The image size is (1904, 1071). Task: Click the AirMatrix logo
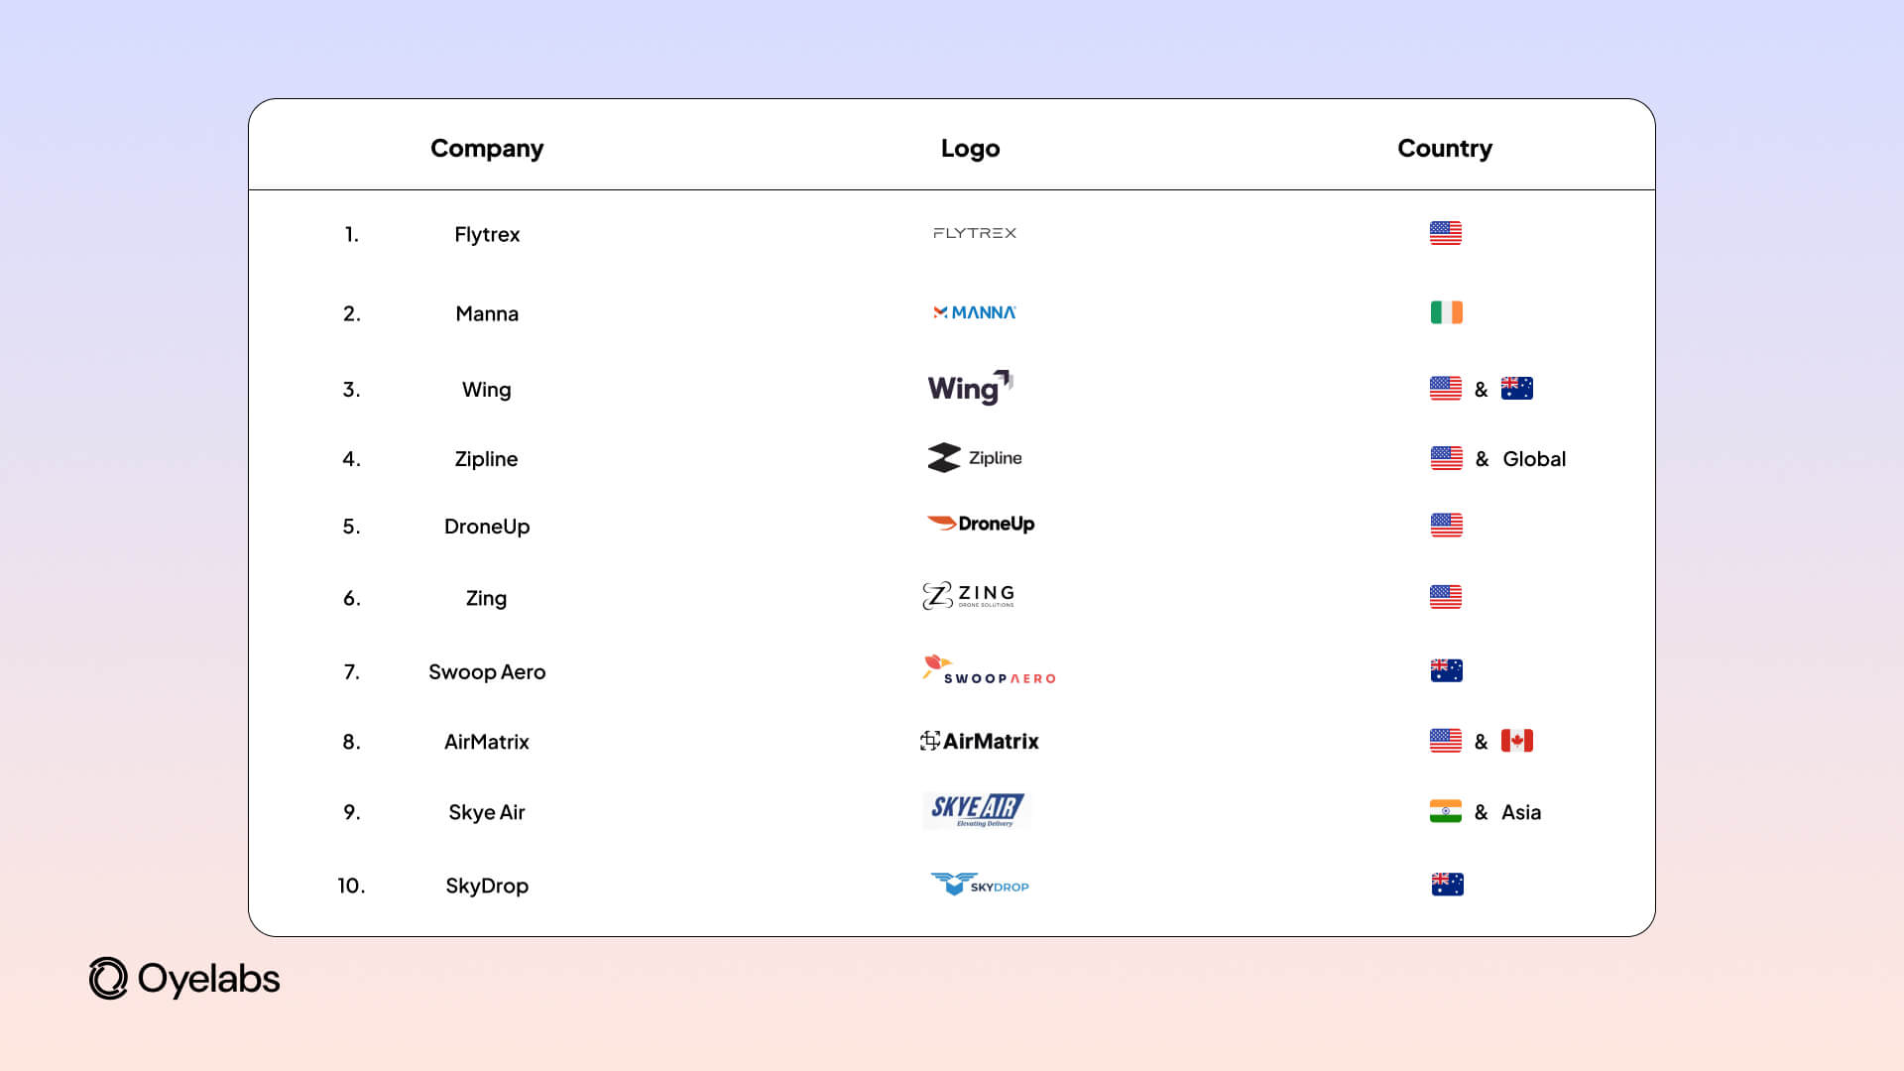click(x=980, y=741)
